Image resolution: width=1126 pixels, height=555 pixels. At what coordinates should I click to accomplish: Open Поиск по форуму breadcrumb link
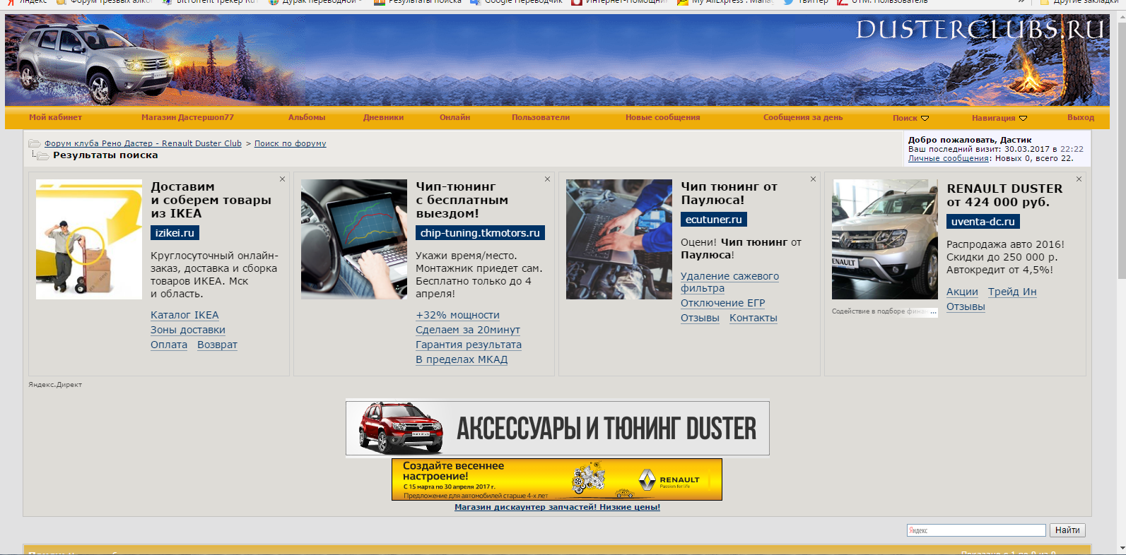coord(290,143)
